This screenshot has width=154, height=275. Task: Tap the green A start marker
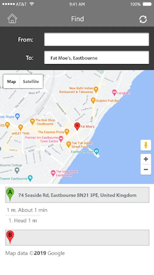[10, 194]
